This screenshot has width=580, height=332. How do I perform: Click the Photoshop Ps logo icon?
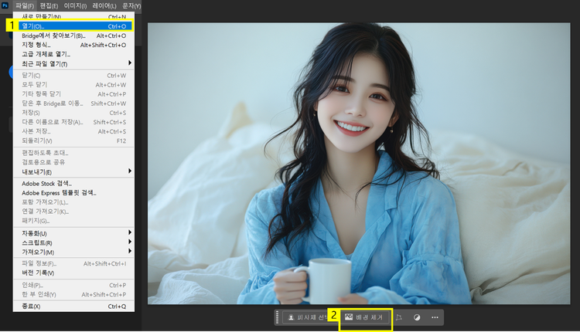coord(5,5)
